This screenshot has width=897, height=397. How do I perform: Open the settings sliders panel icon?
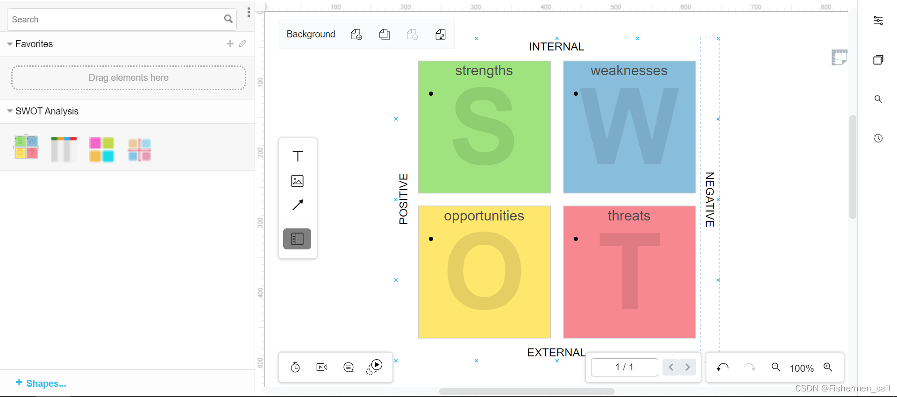(x=878, y=21)
